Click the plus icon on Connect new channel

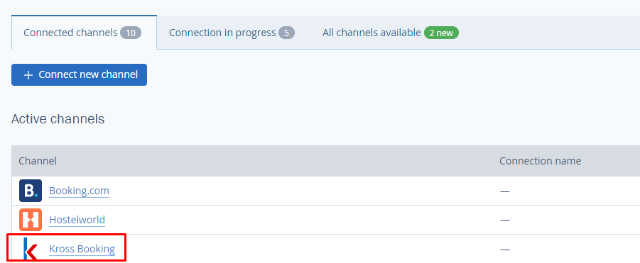click(x=28, y=75)
